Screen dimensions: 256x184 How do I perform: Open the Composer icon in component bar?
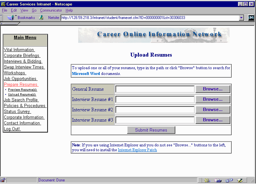(x=240, y=180)
